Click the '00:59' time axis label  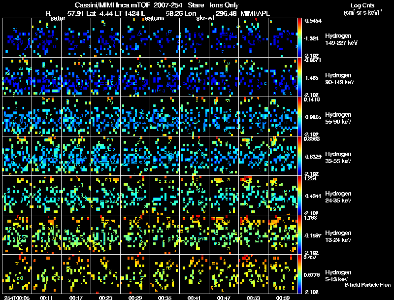(283, 298)
